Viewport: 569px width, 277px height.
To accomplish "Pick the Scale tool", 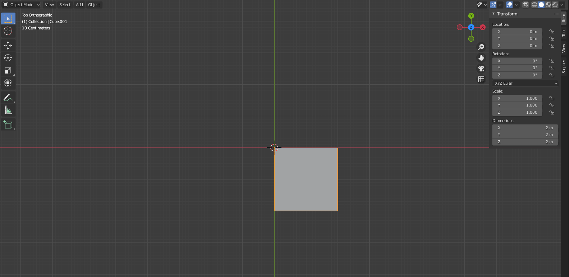I will [8, 70].
